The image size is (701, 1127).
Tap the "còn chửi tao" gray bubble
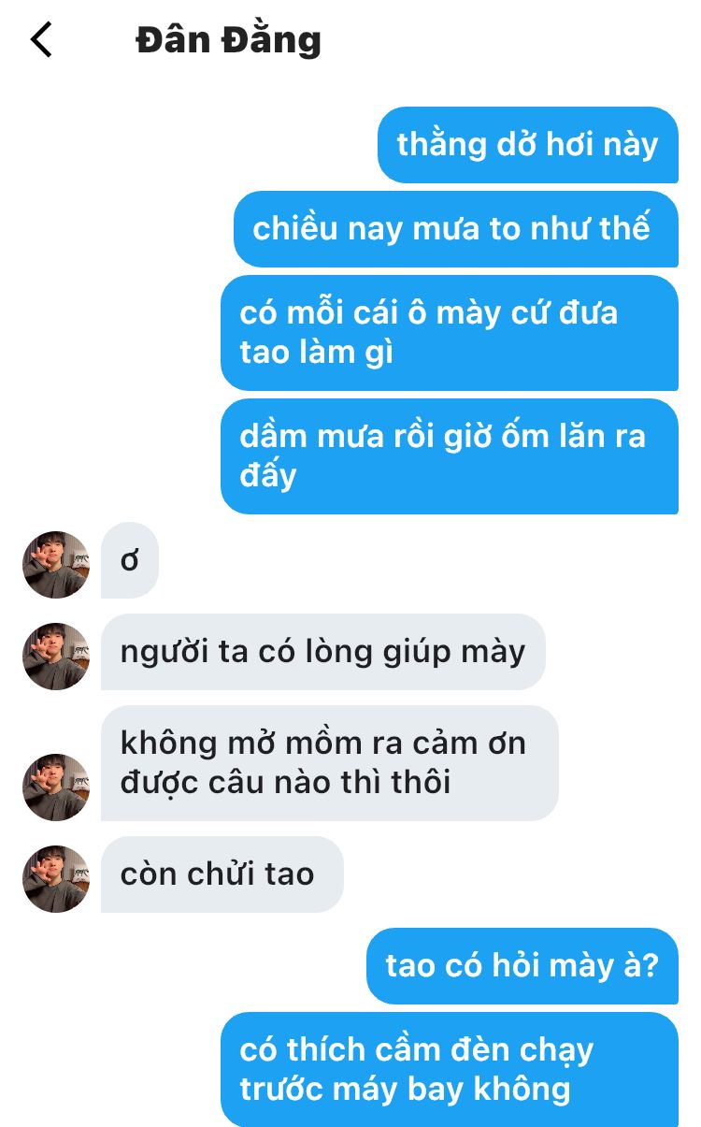222,874
